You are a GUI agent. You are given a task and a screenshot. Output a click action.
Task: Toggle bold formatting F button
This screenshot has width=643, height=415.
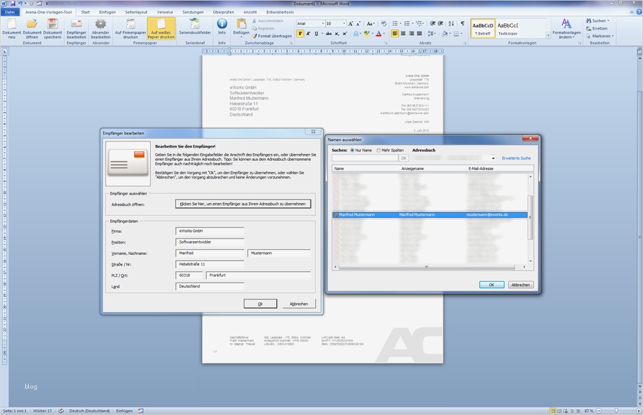click(300, 34)
